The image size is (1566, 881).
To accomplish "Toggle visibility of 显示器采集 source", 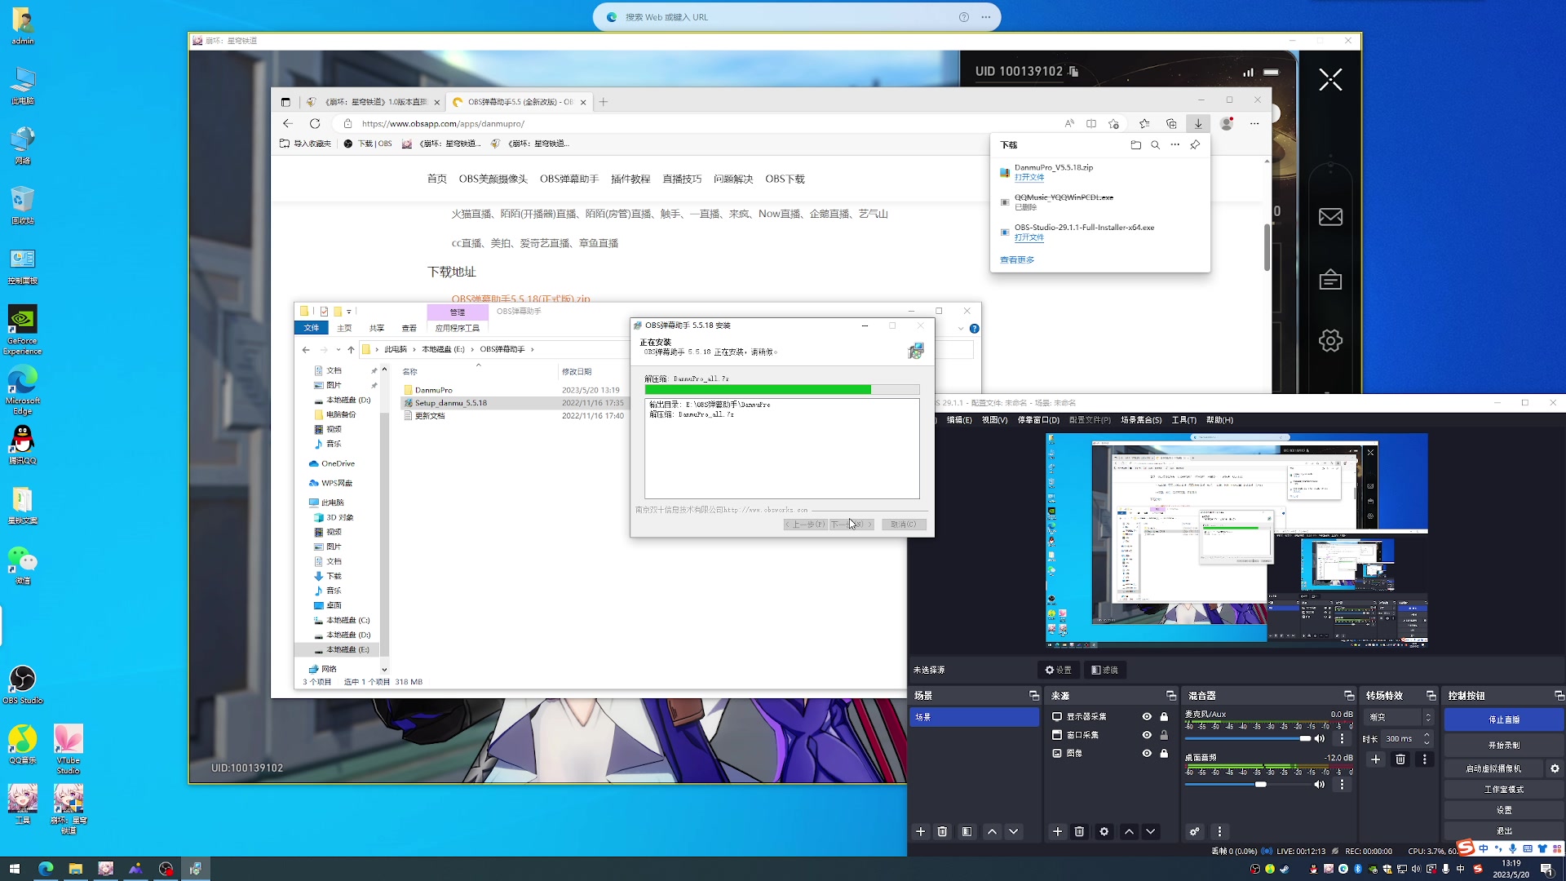I will click(x=1147, y=716).
